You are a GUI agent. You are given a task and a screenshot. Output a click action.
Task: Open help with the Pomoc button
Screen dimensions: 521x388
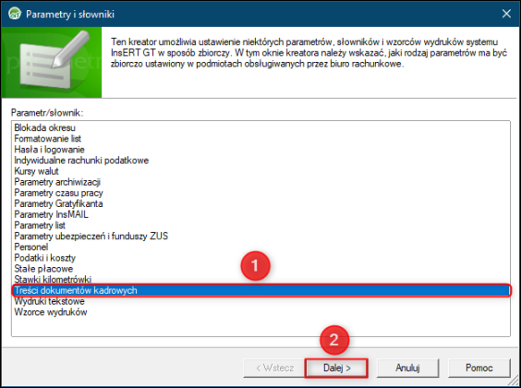(479, 368)
